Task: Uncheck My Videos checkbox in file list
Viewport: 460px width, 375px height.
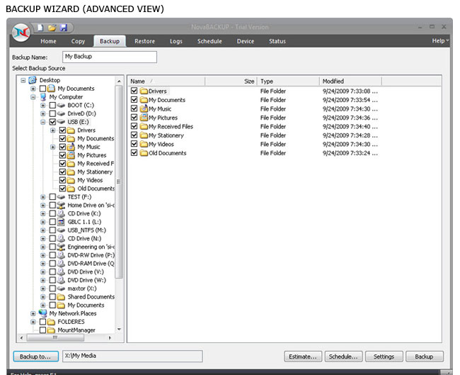Action: click(x=134, y=144)
